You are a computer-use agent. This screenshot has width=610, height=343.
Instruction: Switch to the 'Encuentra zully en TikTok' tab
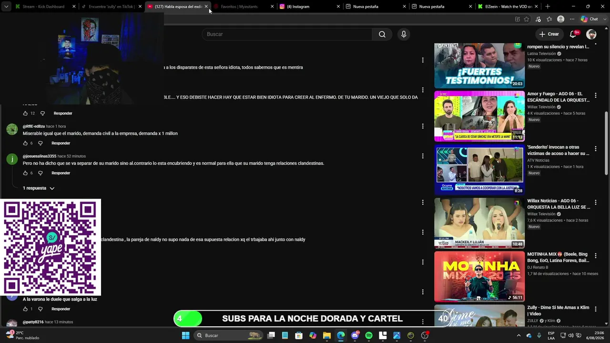(112, 7)
